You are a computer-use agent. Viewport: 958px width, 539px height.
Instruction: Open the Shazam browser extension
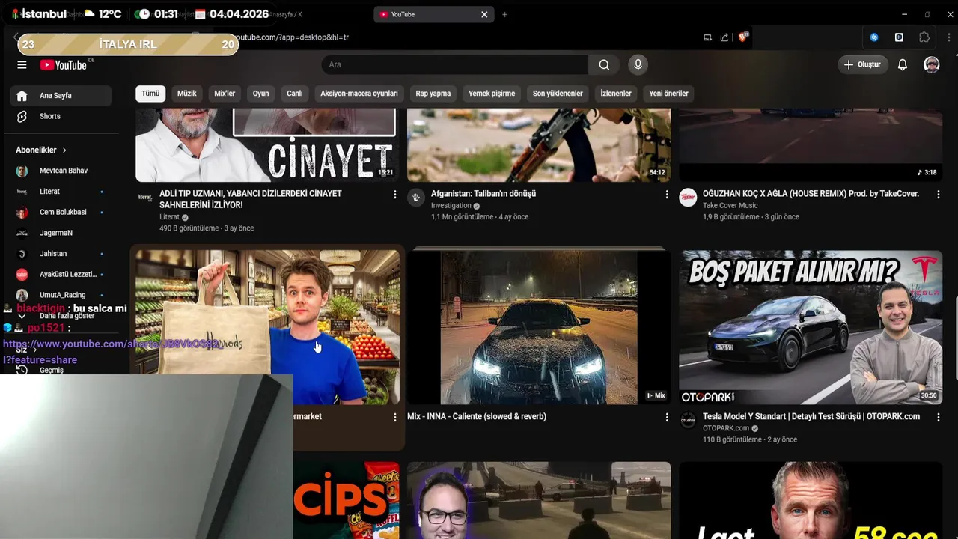pos(874,37)
